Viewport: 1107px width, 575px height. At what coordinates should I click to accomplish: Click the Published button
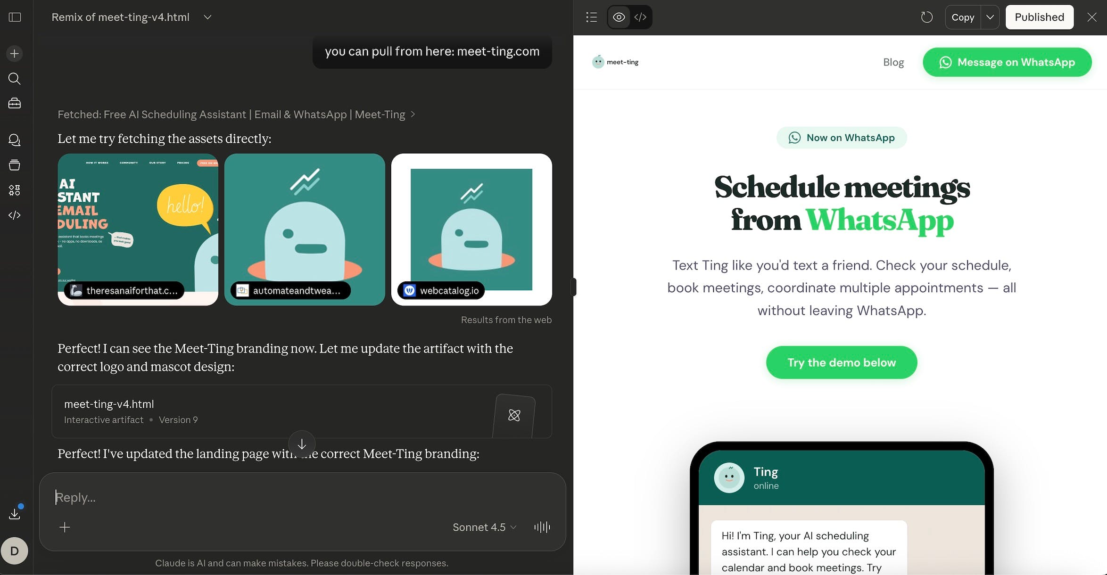pos(1039,17)
